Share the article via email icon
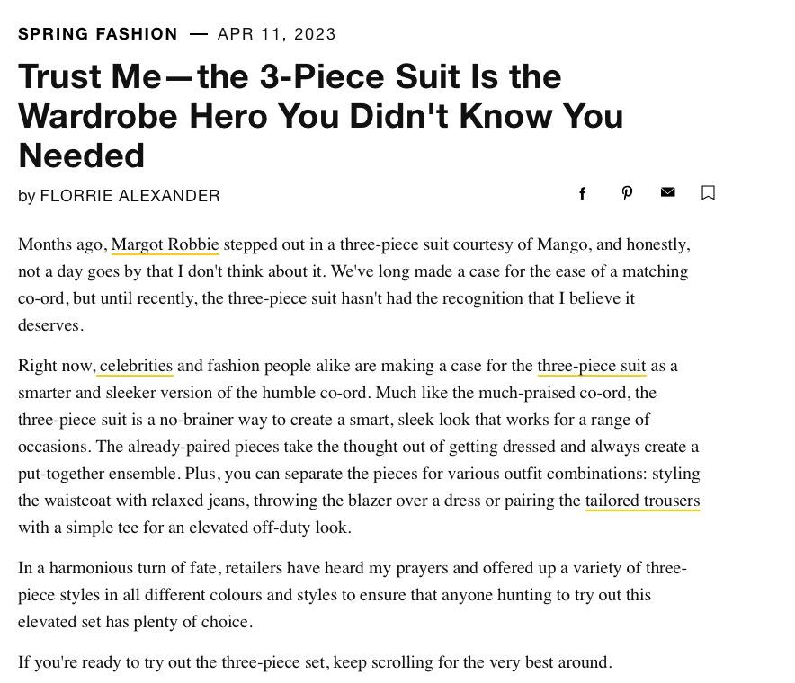This screenshot has height=683, width=795. [x=667, y=192]
